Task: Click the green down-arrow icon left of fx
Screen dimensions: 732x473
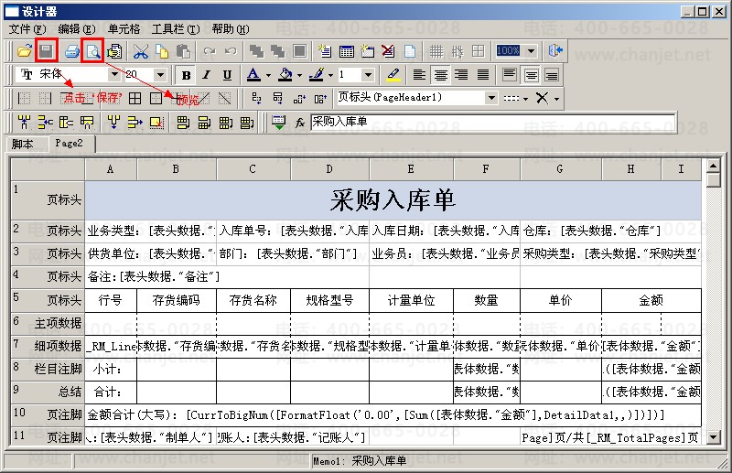Action: [279, 123]
